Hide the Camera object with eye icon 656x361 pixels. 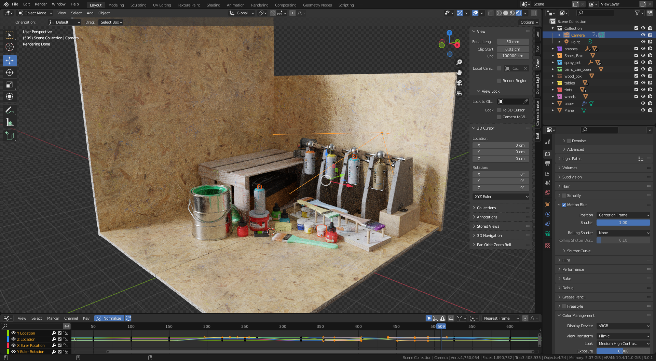(643, 35)
